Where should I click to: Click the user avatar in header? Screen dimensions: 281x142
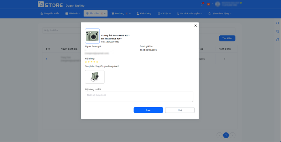[x=217, y=4]
